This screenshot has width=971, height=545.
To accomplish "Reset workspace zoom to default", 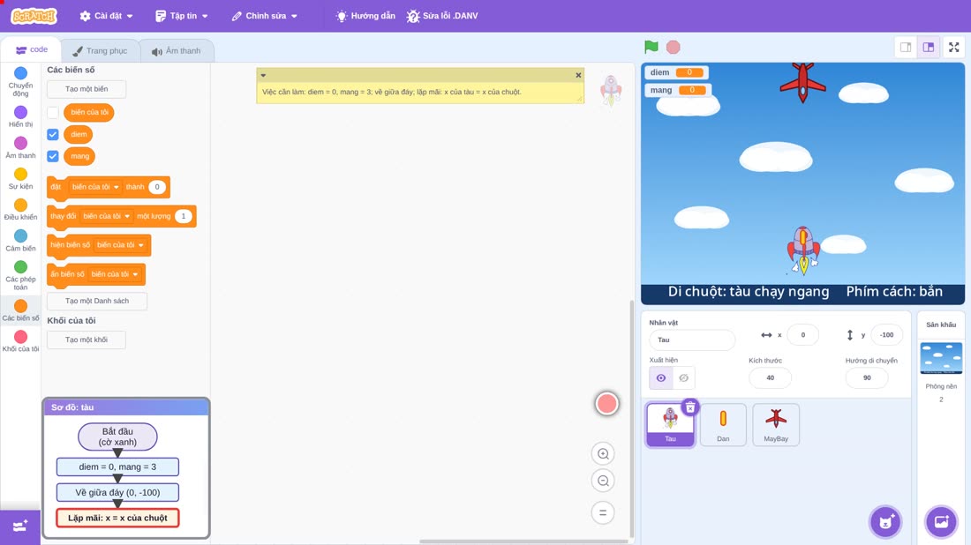I will coord(603,512).
